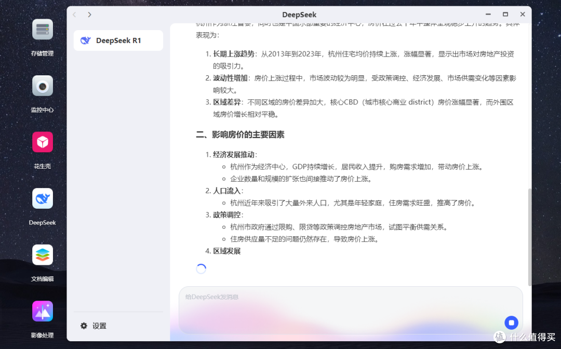Open the 存储管理 desktop icon
This screenshot has height=349, width=561.
click(x=42, y=30)
